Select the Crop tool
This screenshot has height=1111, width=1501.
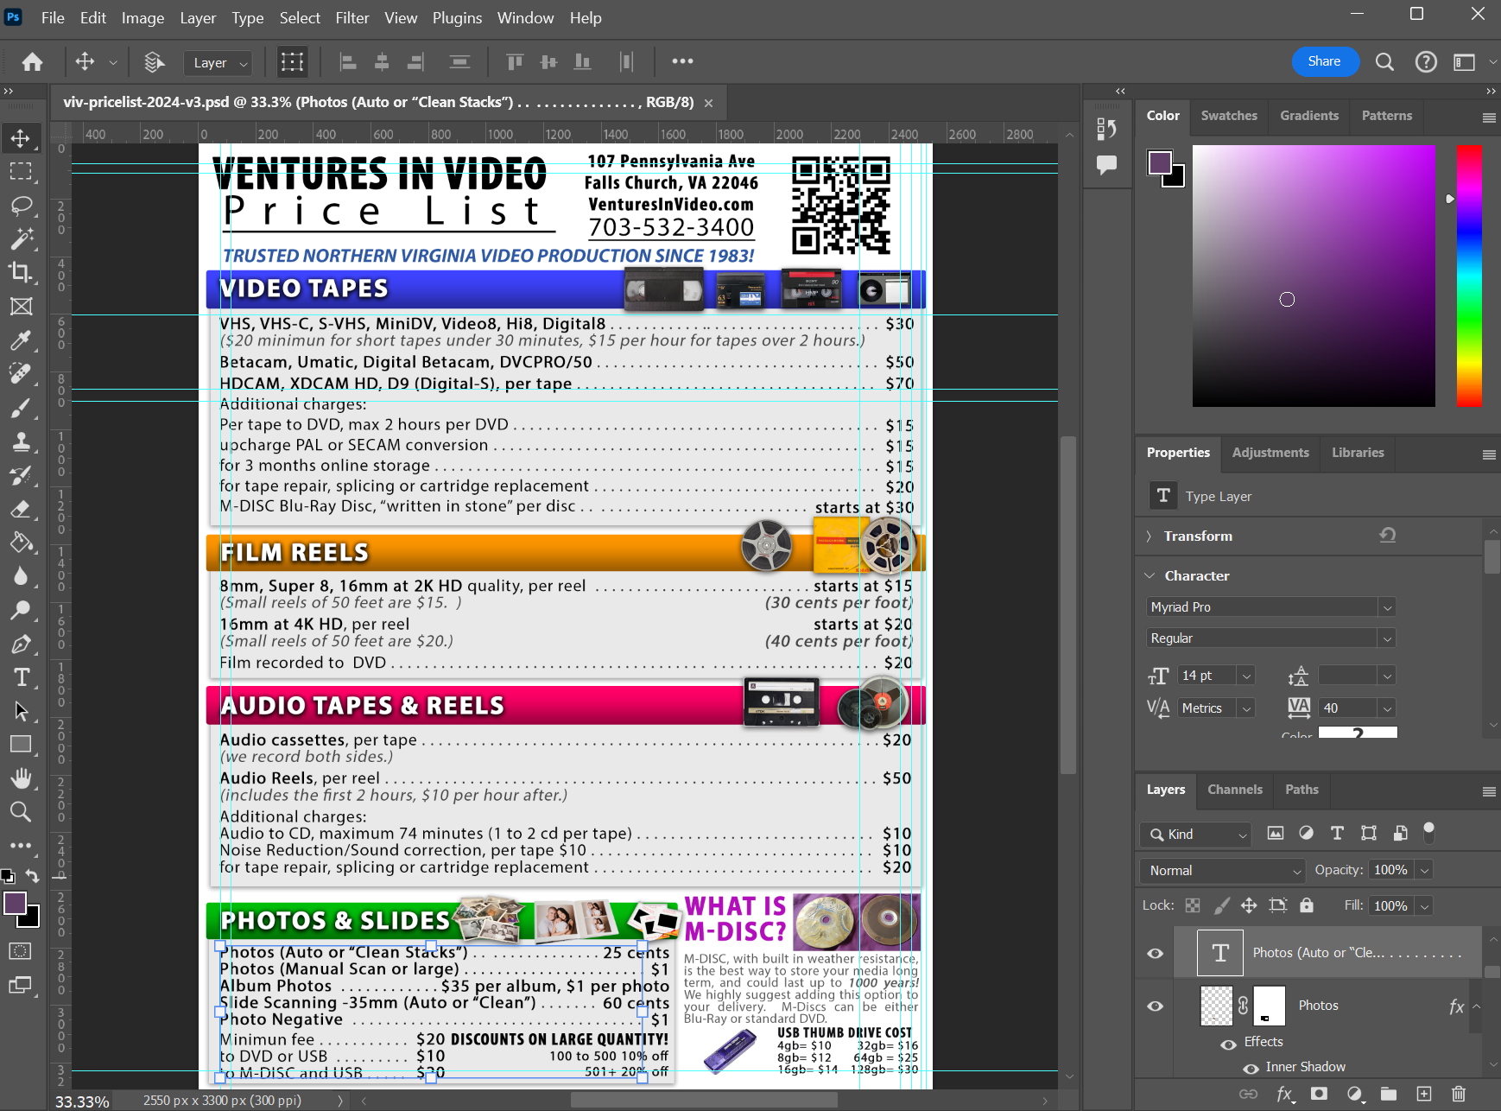[x=21, y=272]
